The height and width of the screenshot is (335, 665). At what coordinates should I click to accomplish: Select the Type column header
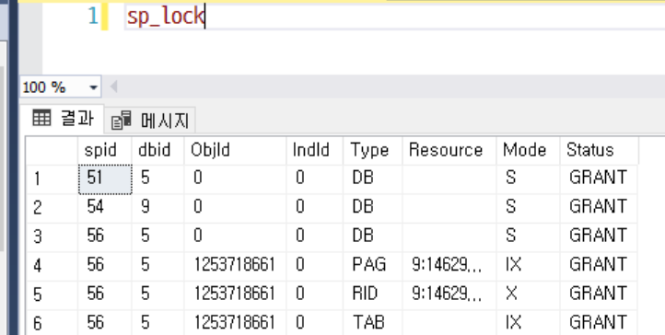(372, 150)
